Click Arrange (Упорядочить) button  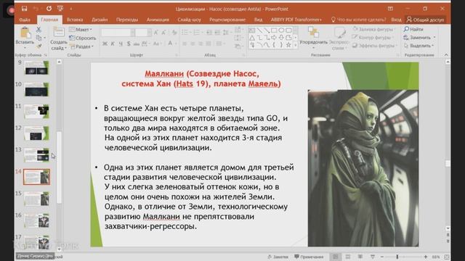313,38
